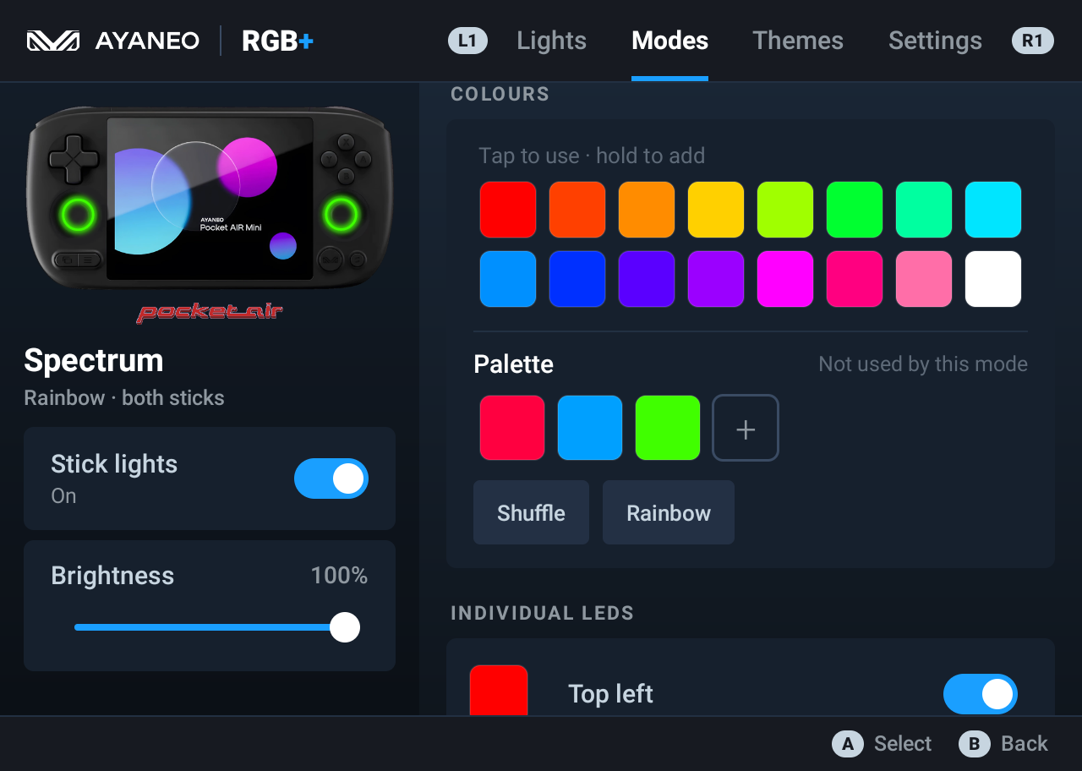Pick the yellow colour swatch
This screenshot has width=1082, height=771.
click(716, 210)
